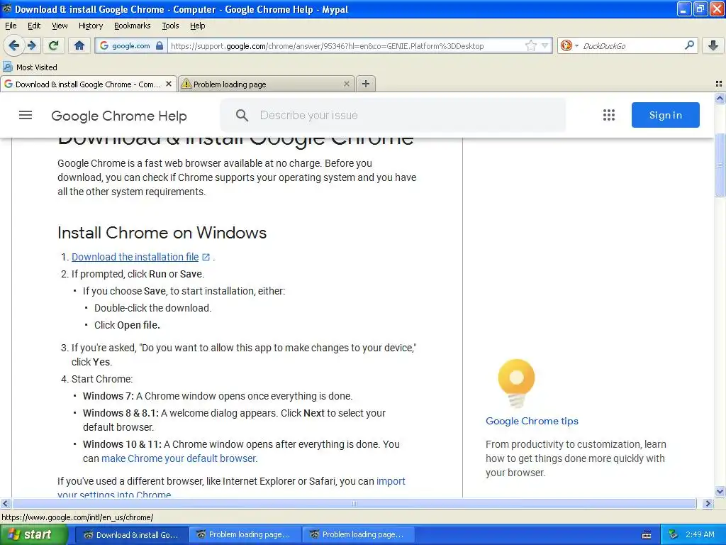
Task: Click the external link icon after installation file
Action: (206, 257)
